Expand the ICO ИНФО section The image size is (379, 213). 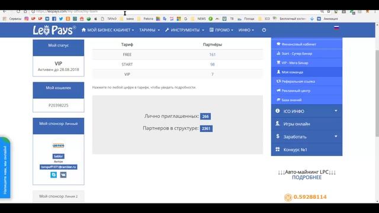tap(307, 111)
